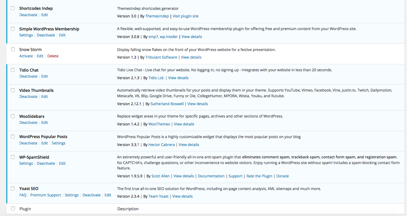Open the Team Yoast author link
Image resolution: width=407 pixels, height=216 pixels.
pyautogui.click(x=158, y=196)
